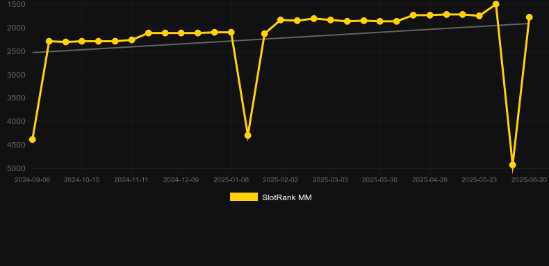Click the data point above 2025-02-02
Image resolution: width=549 pixels, height=266 pixels.
[x=281, y=20]
